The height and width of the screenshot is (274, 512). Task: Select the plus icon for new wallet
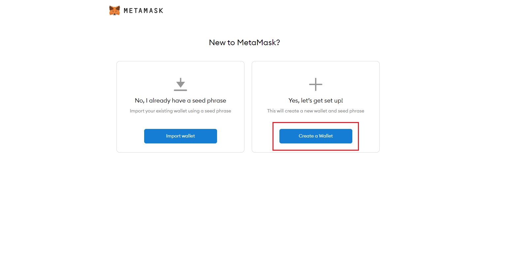coord(316,84)
